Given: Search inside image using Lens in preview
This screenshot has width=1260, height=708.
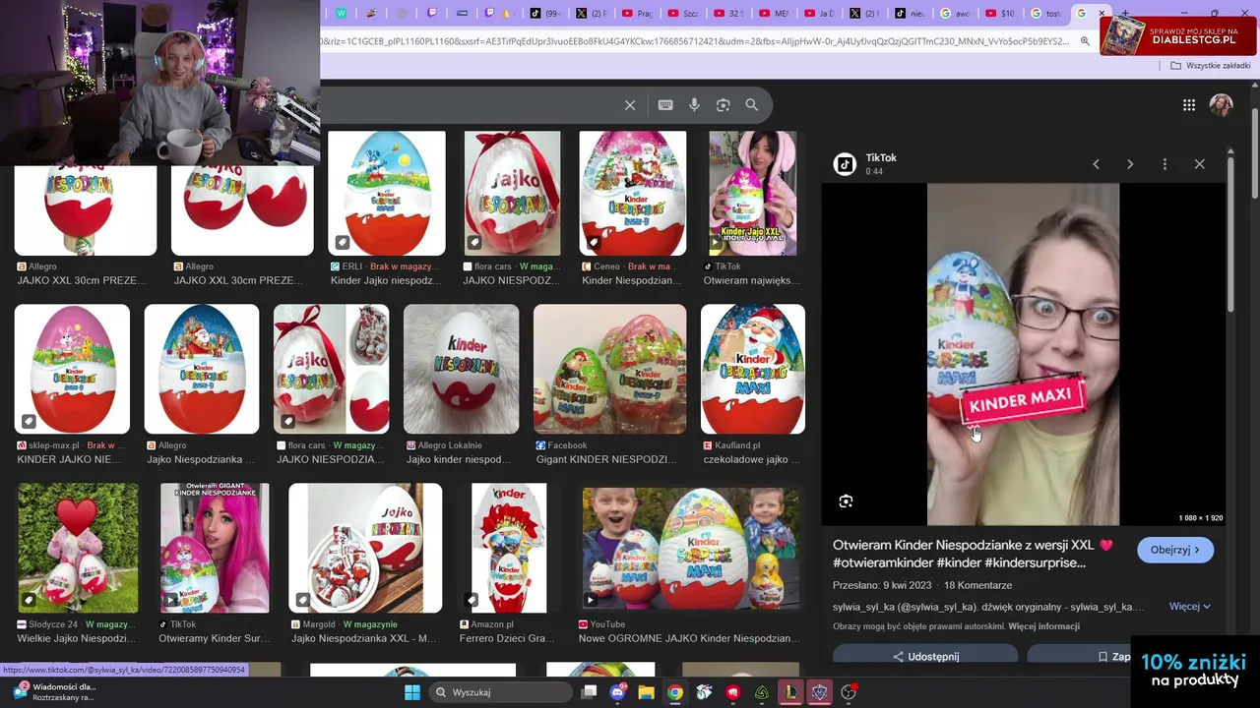Looking at the screenshot, I should [x=846, y=501].
